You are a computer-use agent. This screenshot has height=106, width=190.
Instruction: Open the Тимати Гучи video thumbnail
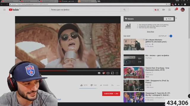pyautogui.click(x=134, y=73)
